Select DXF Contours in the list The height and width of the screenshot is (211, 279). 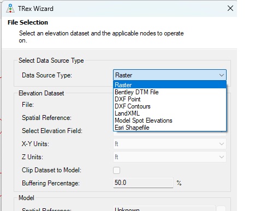170,106
